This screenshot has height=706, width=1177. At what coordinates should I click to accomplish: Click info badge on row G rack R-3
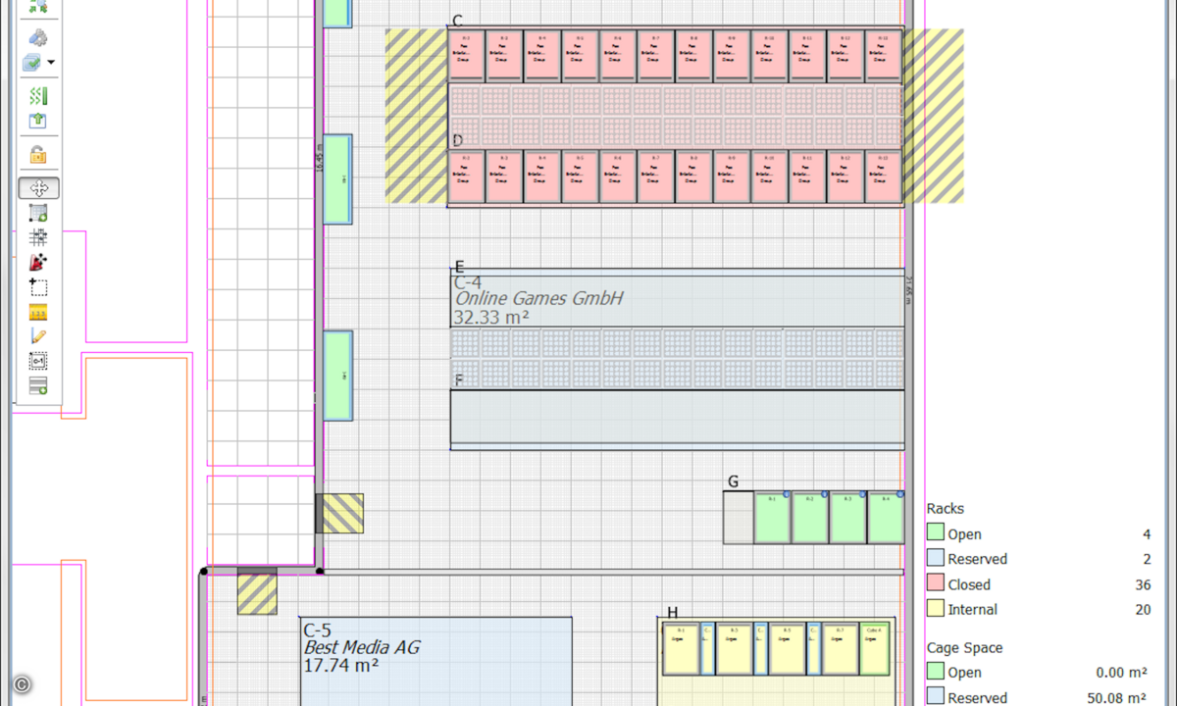coord(863,494)
